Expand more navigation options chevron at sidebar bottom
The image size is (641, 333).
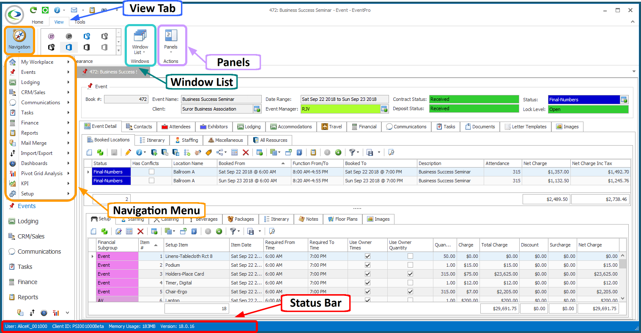pyautogui.click(x=67, y=313)
